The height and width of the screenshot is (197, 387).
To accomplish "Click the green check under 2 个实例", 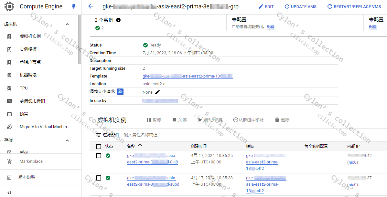I will (98, 28).
